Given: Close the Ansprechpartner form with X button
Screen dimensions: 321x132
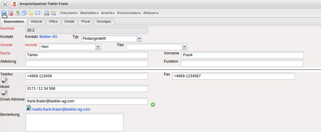Looking at the screenshot, I should tap(6, 4).
